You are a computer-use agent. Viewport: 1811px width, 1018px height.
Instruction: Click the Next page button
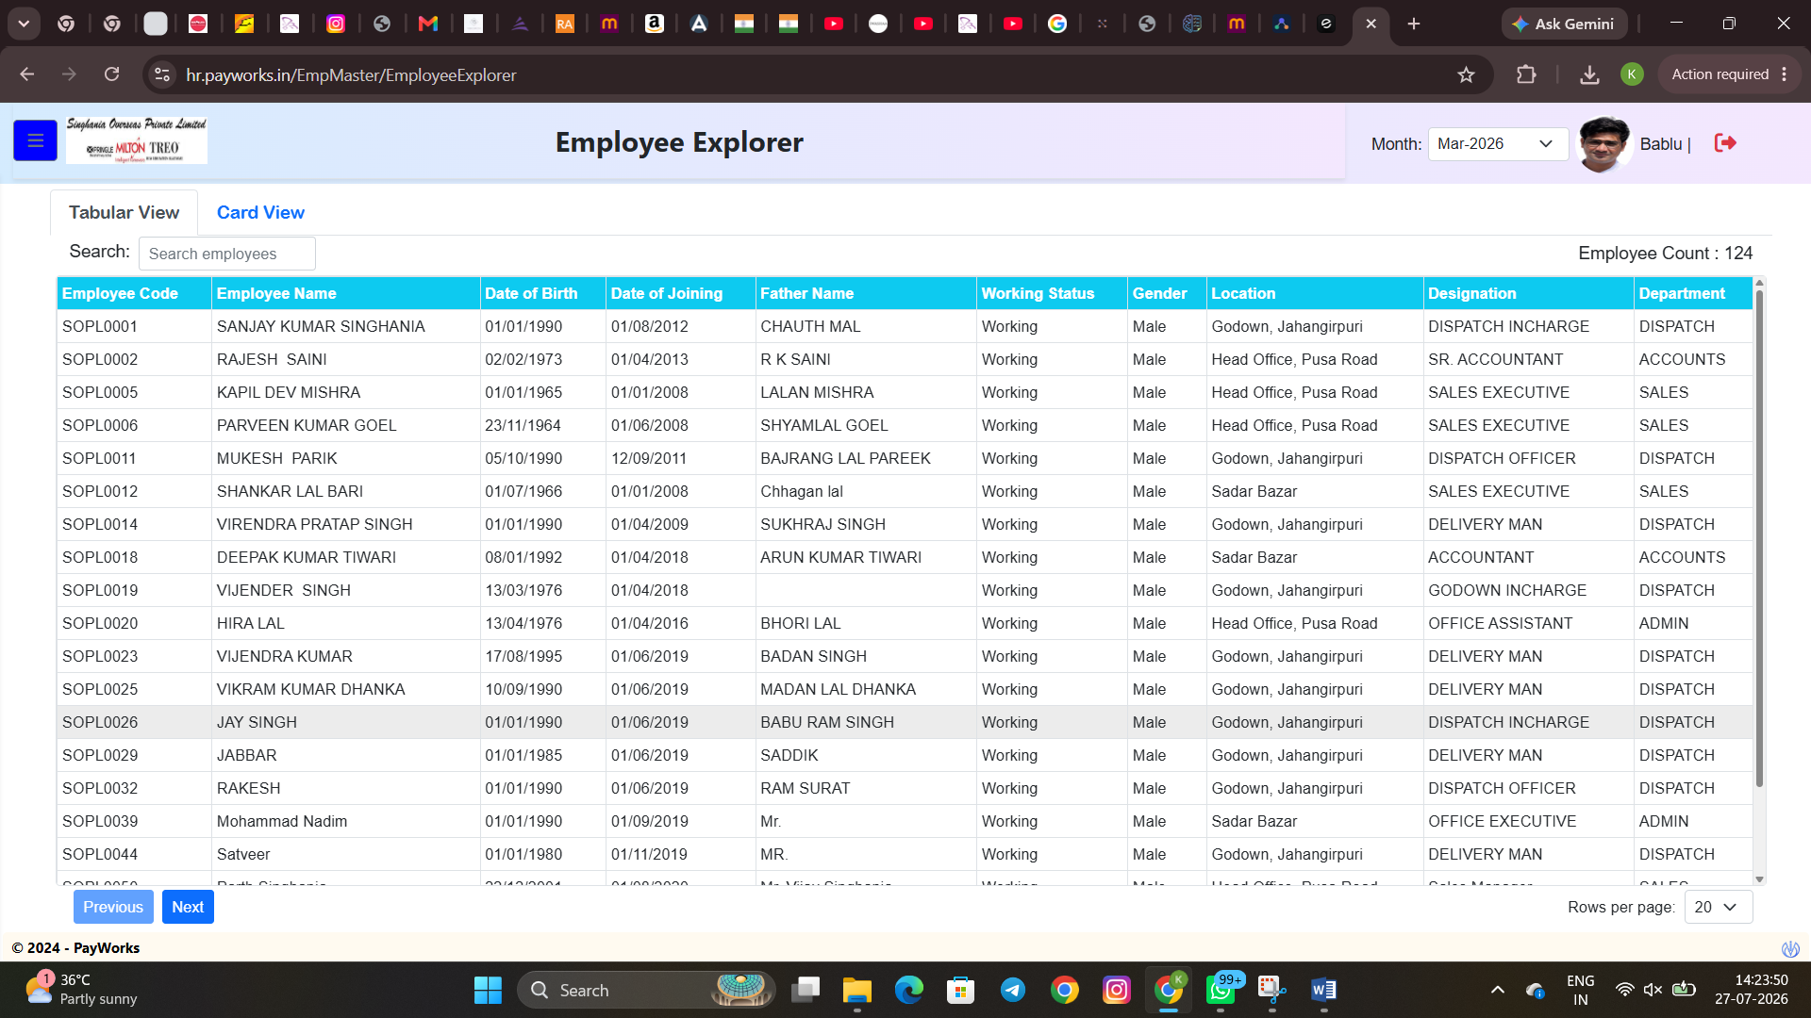188,907
